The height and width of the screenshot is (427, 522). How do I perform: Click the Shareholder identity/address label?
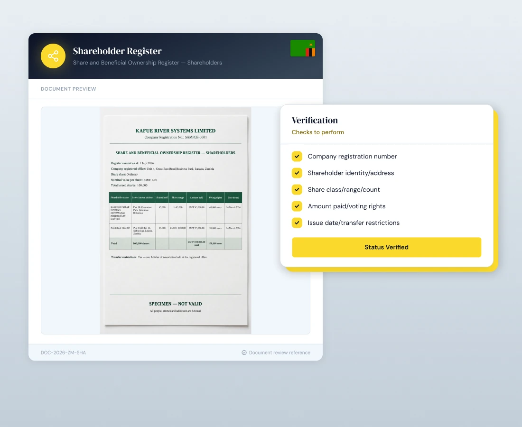[351, 173]
